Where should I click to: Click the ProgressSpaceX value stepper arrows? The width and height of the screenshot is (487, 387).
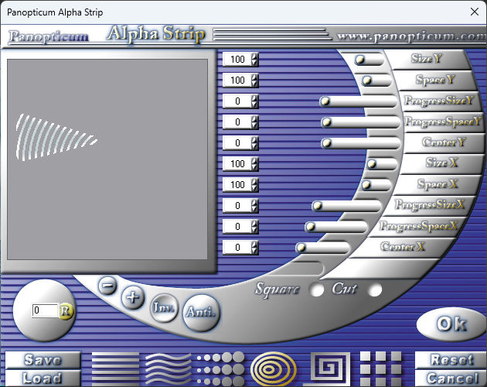[x=254, y=227]
